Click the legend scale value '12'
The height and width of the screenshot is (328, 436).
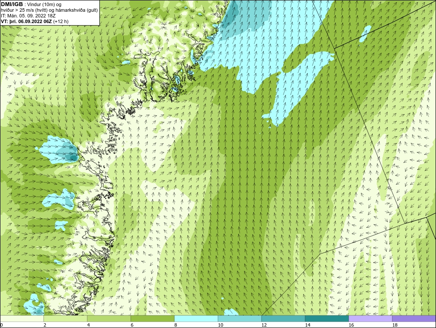click(264, 325)
